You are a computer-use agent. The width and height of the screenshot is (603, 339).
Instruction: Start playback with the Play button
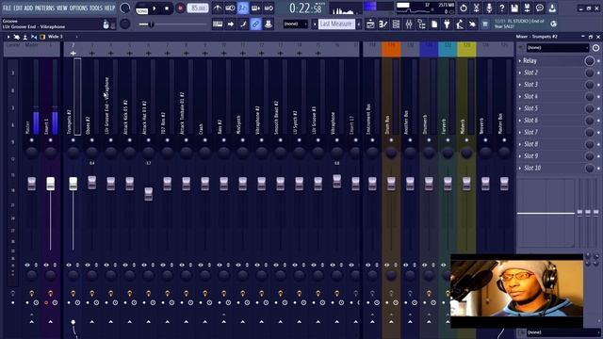point(155,8)
